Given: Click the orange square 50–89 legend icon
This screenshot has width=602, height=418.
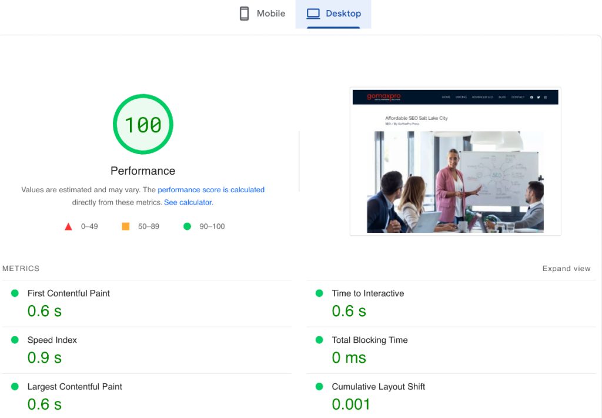Looking at the screenshot, I should click(126, 226).
